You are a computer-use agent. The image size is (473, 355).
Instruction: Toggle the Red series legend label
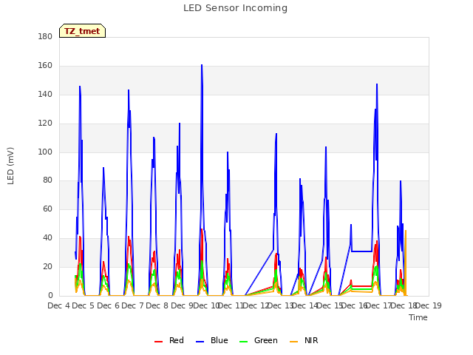pos(177,340)
